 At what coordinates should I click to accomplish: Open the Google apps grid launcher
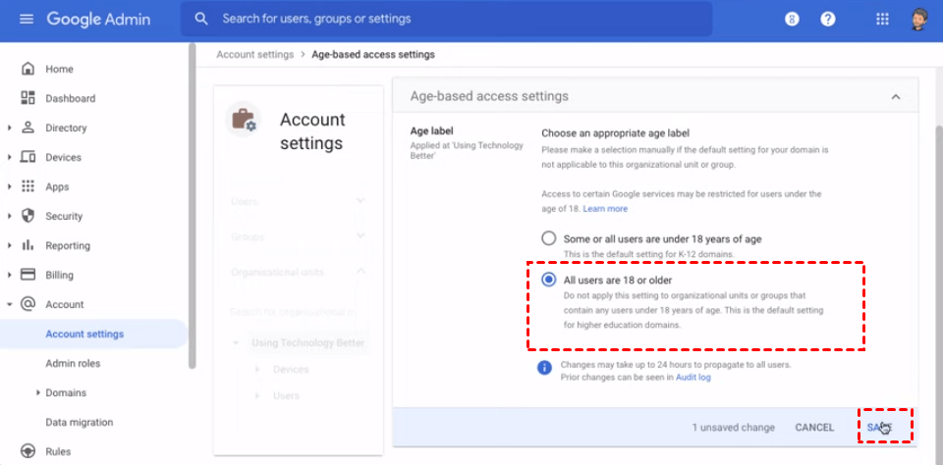[x=882, y=19]
